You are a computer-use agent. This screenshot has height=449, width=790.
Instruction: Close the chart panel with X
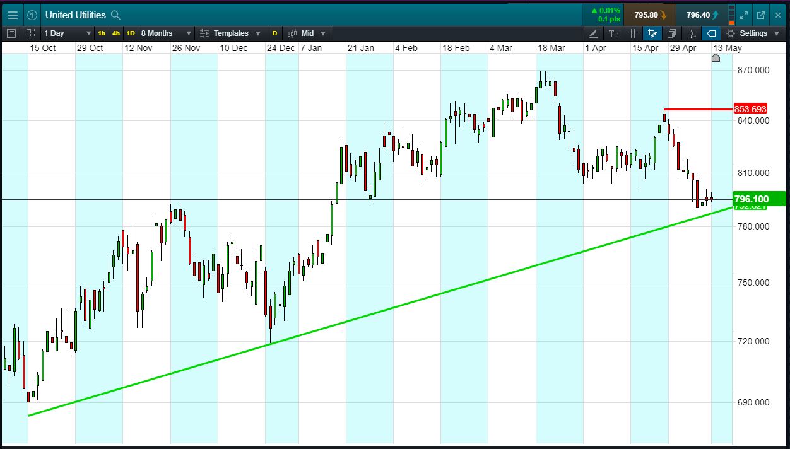777,15
